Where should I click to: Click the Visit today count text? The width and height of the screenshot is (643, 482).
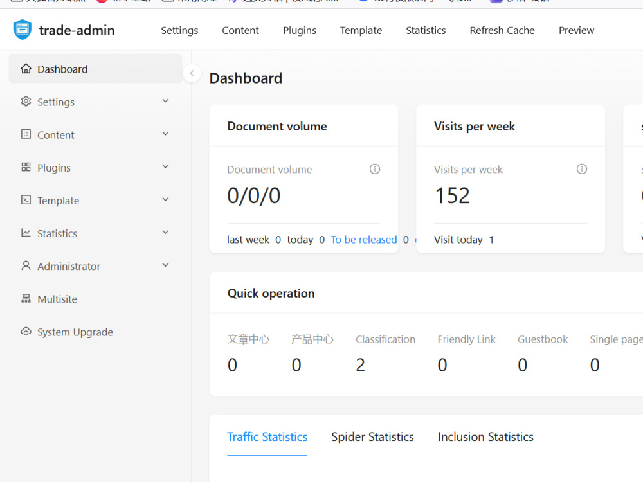tap(464, 239)
